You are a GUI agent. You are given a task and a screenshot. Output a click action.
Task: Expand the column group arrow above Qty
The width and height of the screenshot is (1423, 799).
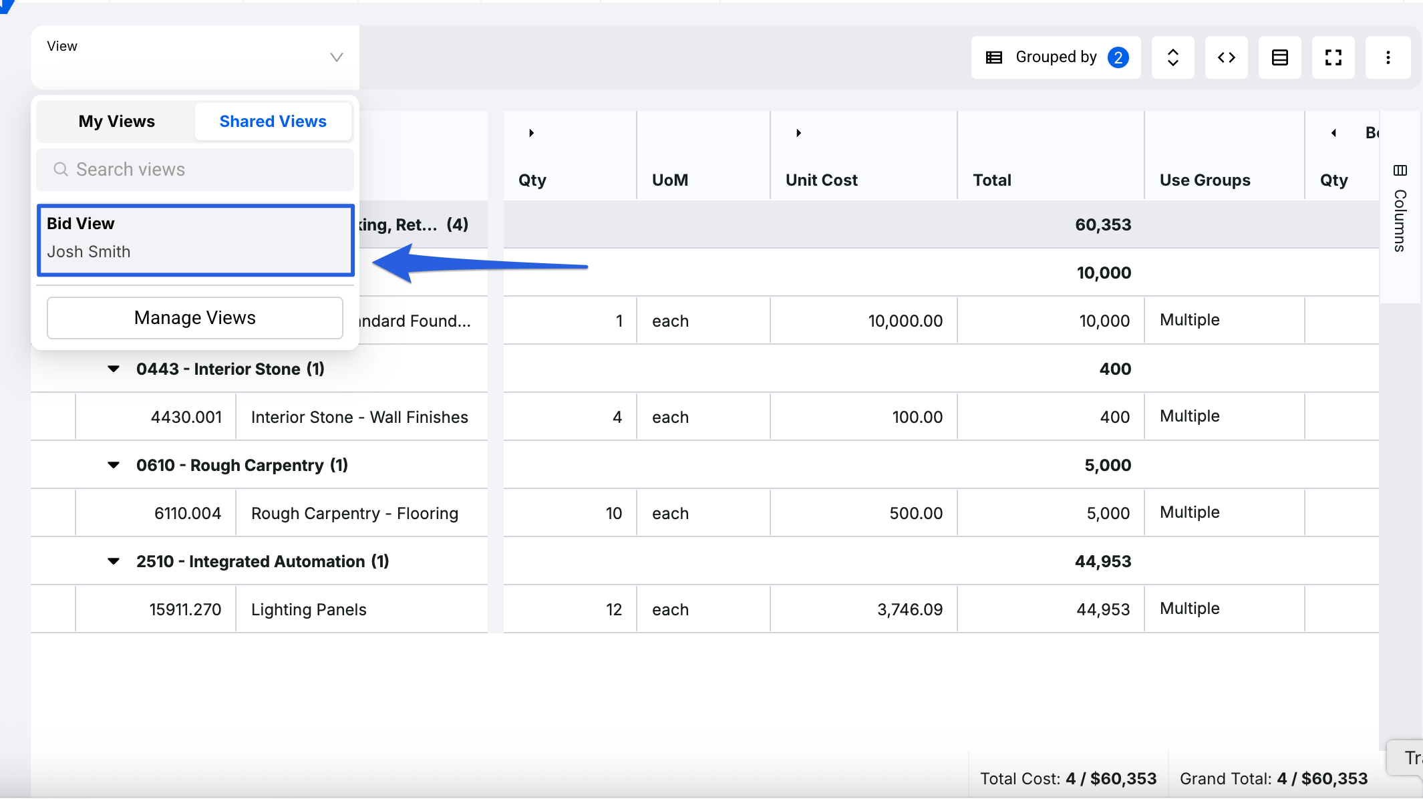[x=531, y=133]
